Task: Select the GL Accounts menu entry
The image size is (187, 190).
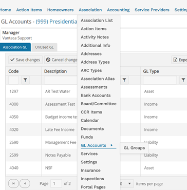Action: point(93,145)
